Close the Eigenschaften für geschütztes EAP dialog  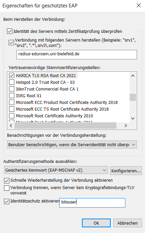[138, 6]
